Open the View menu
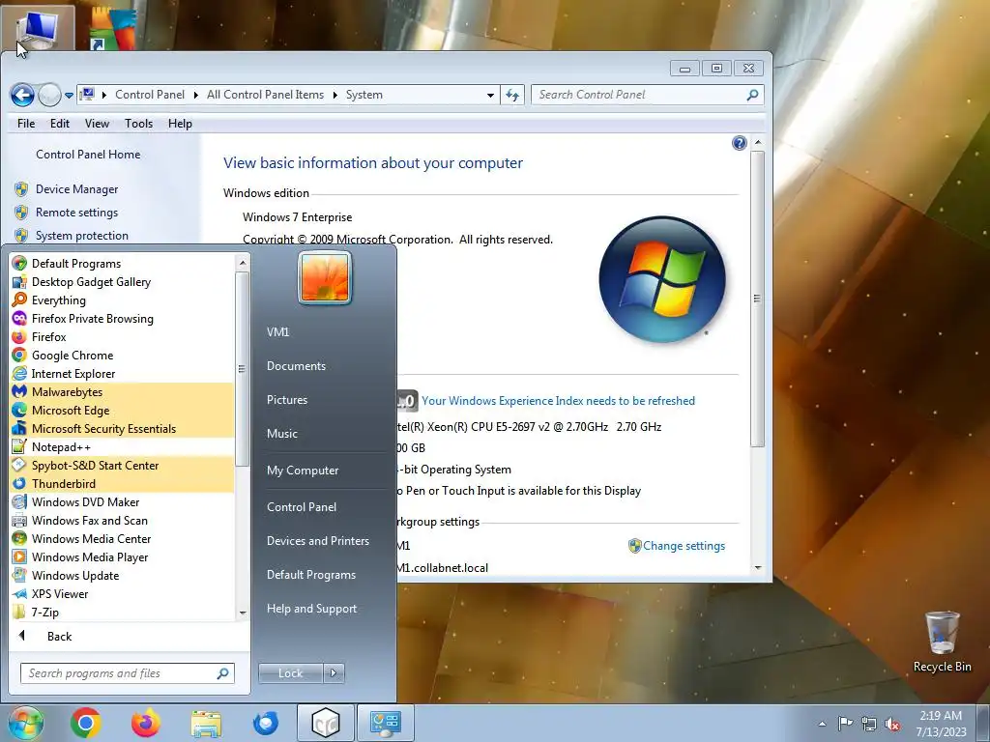990x742 pixels. point(98,124)
